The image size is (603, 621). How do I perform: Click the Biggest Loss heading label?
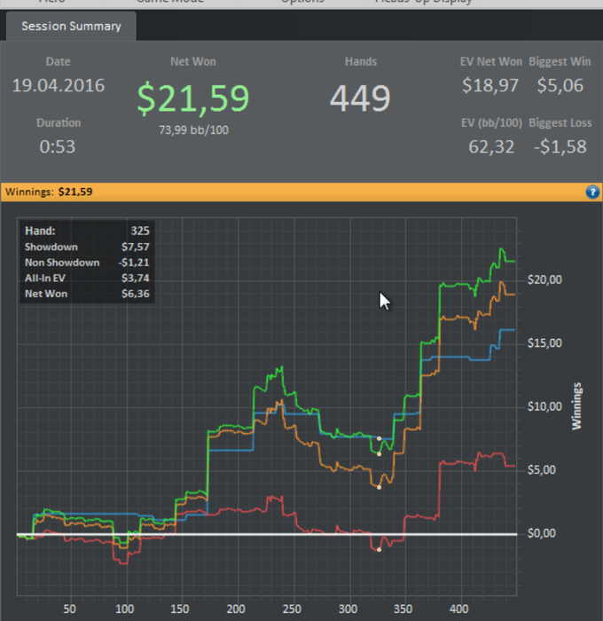click(560, 122)
